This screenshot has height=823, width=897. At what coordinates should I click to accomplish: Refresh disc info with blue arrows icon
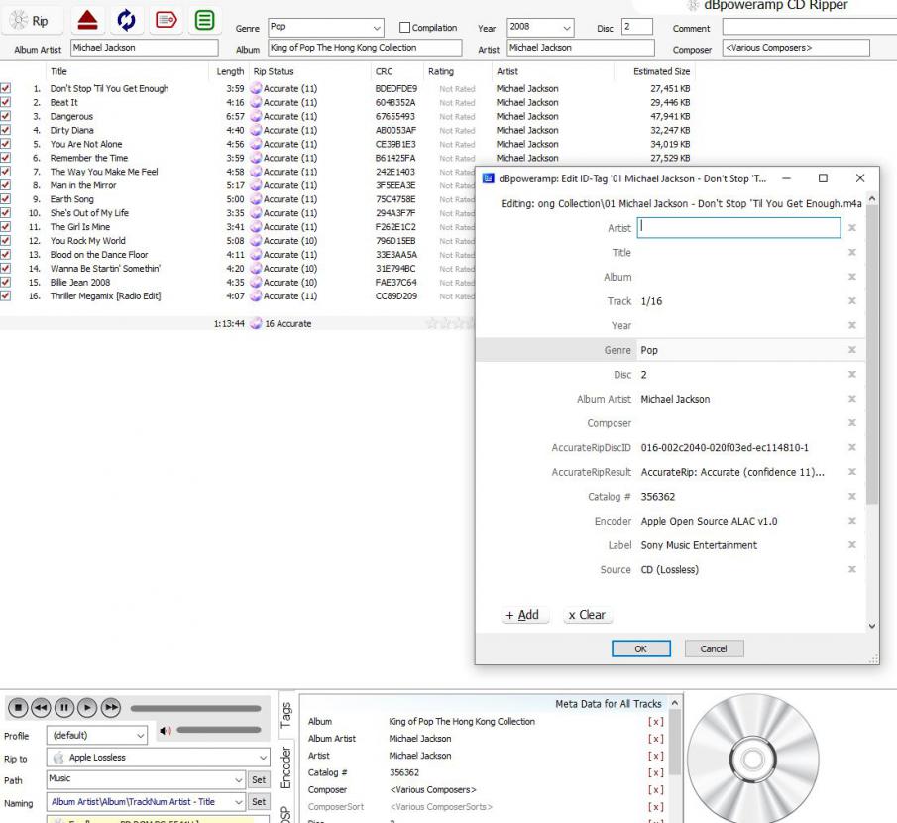point(126,20)
